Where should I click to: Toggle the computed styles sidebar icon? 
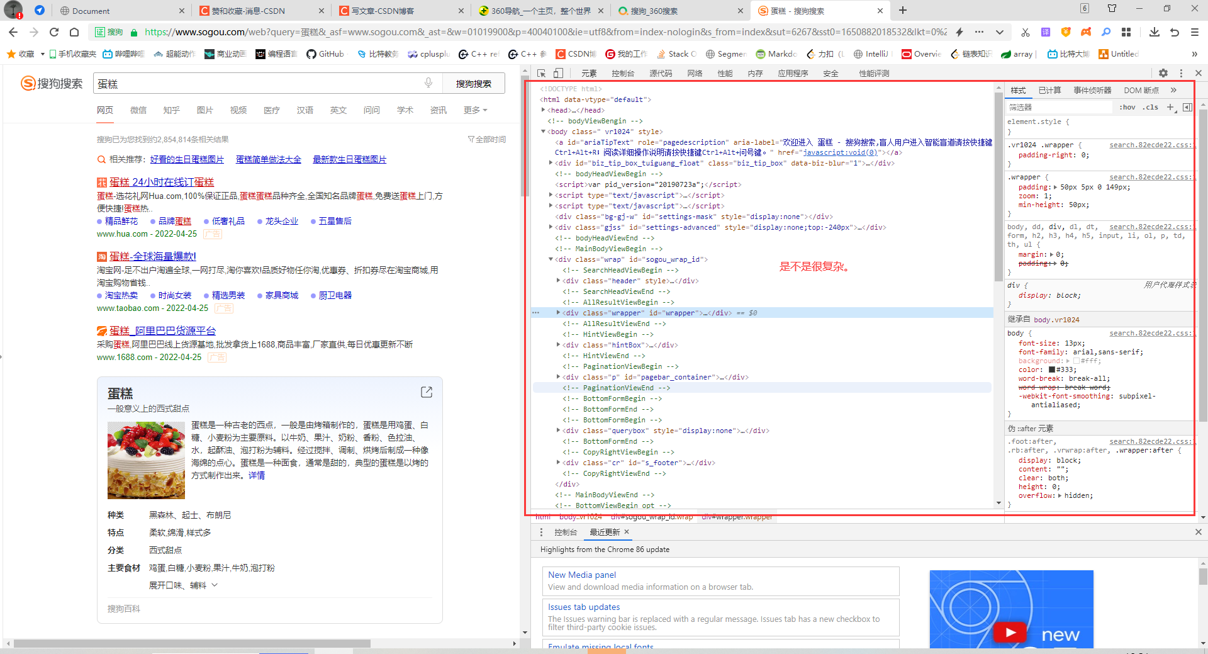(x=1187, y=107)
